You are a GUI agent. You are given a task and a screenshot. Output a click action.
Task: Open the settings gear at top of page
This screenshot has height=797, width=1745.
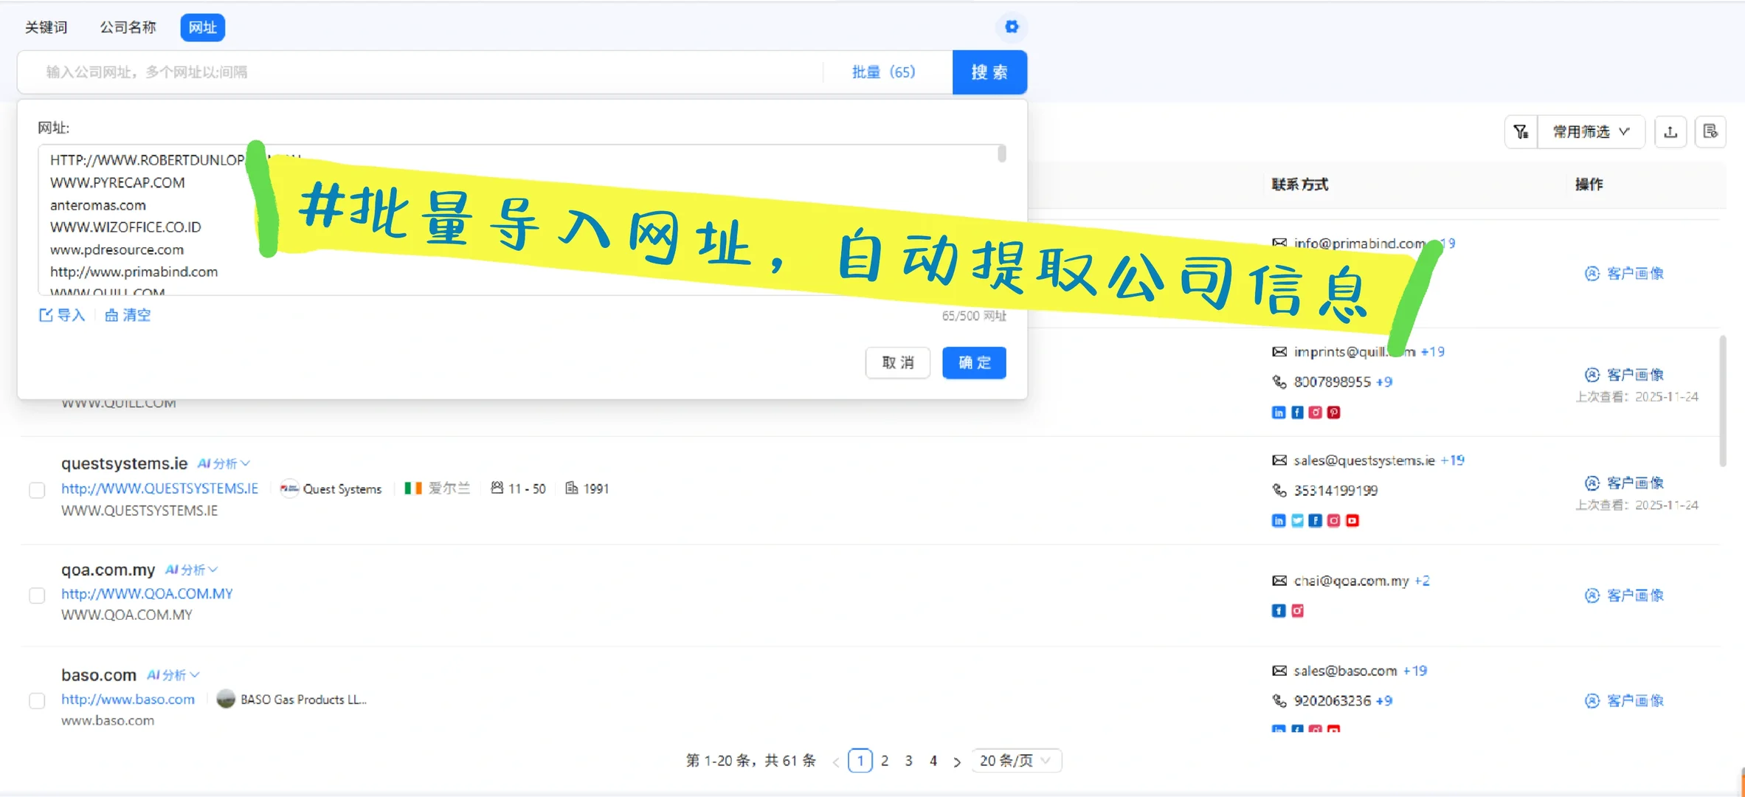click(x=1011, y=27)
